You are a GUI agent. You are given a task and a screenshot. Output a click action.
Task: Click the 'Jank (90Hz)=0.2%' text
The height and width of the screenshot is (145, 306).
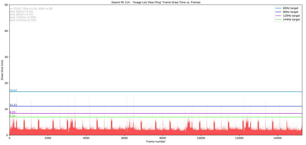click(x=21, y=15)
